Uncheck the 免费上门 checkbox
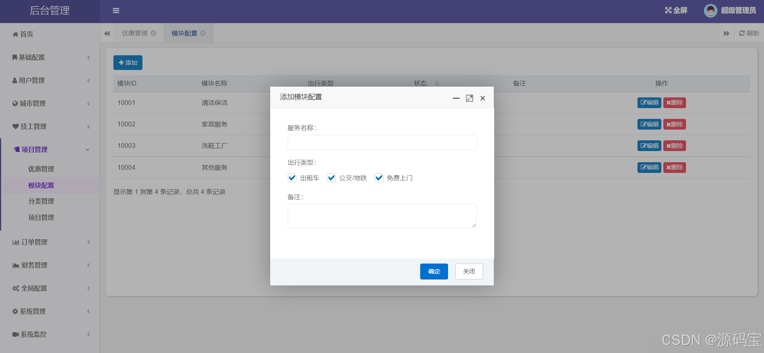764x353 pixels. coord(379,178)
